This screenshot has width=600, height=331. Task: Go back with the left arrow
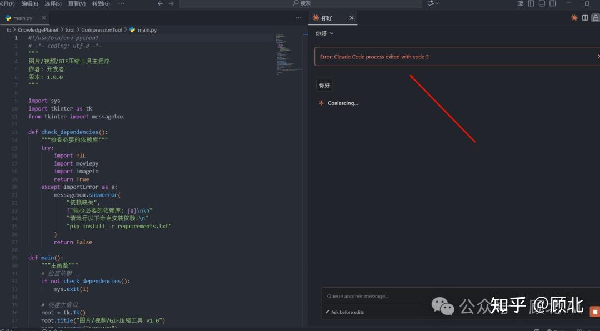(x=161, y=3)
